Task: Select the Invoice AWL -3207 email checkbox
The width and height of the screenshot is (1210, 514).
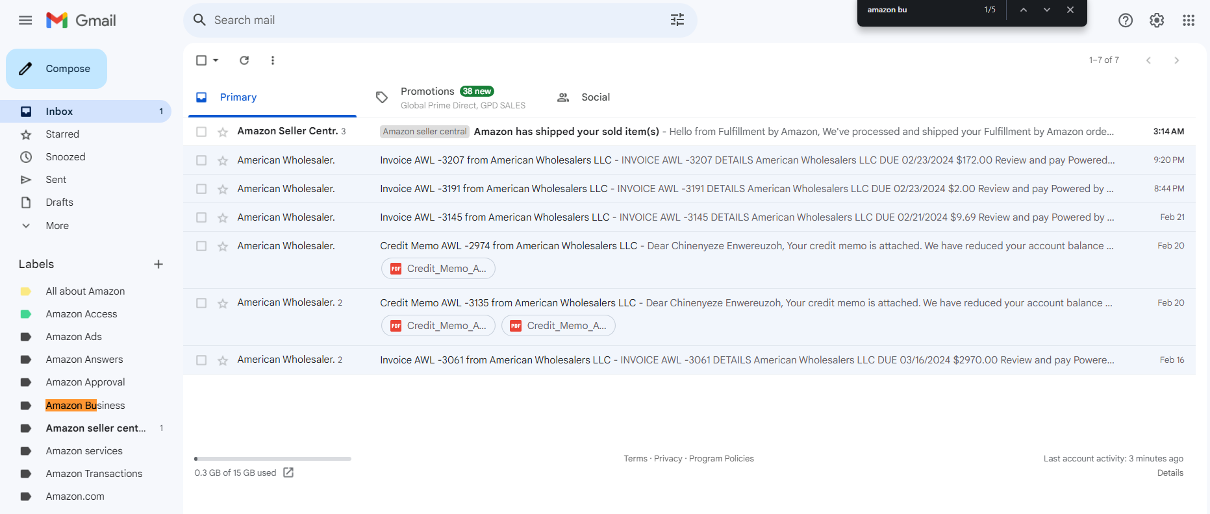Action: 201,160
